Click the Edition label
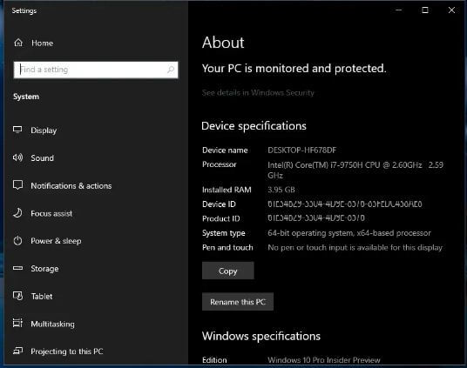The height and width of the screenshot is (368, 467). tap(214, 360)
